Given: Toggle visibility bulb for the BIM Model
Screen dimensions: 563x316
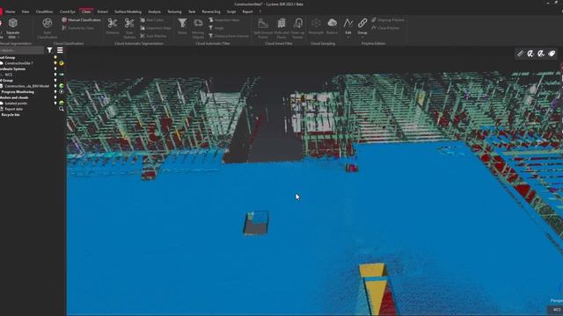Looking at the screenshot, I should click(x=55, y=86).
